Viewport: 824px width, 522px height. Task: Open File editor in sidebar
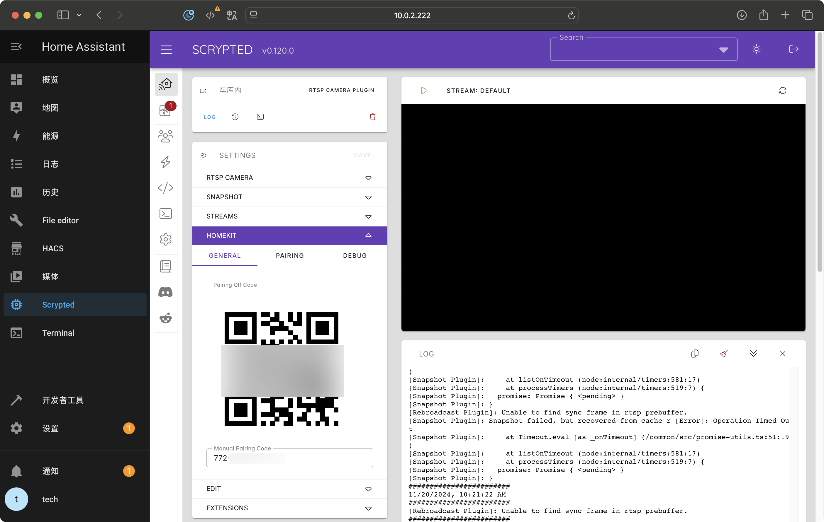[75, 220]
